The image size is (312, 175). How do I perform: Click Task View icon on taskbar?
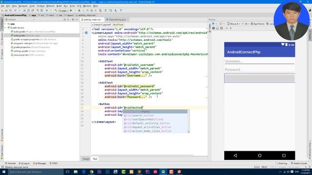pos(68,172)
